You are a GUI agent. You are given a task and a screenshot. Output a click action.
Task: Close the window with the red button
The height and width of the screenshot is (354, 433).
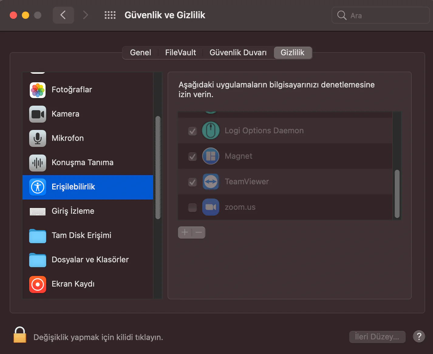tap(13, 15)
